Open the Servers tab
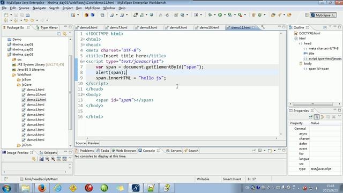The image size is (343, 193). click(174, 151)
